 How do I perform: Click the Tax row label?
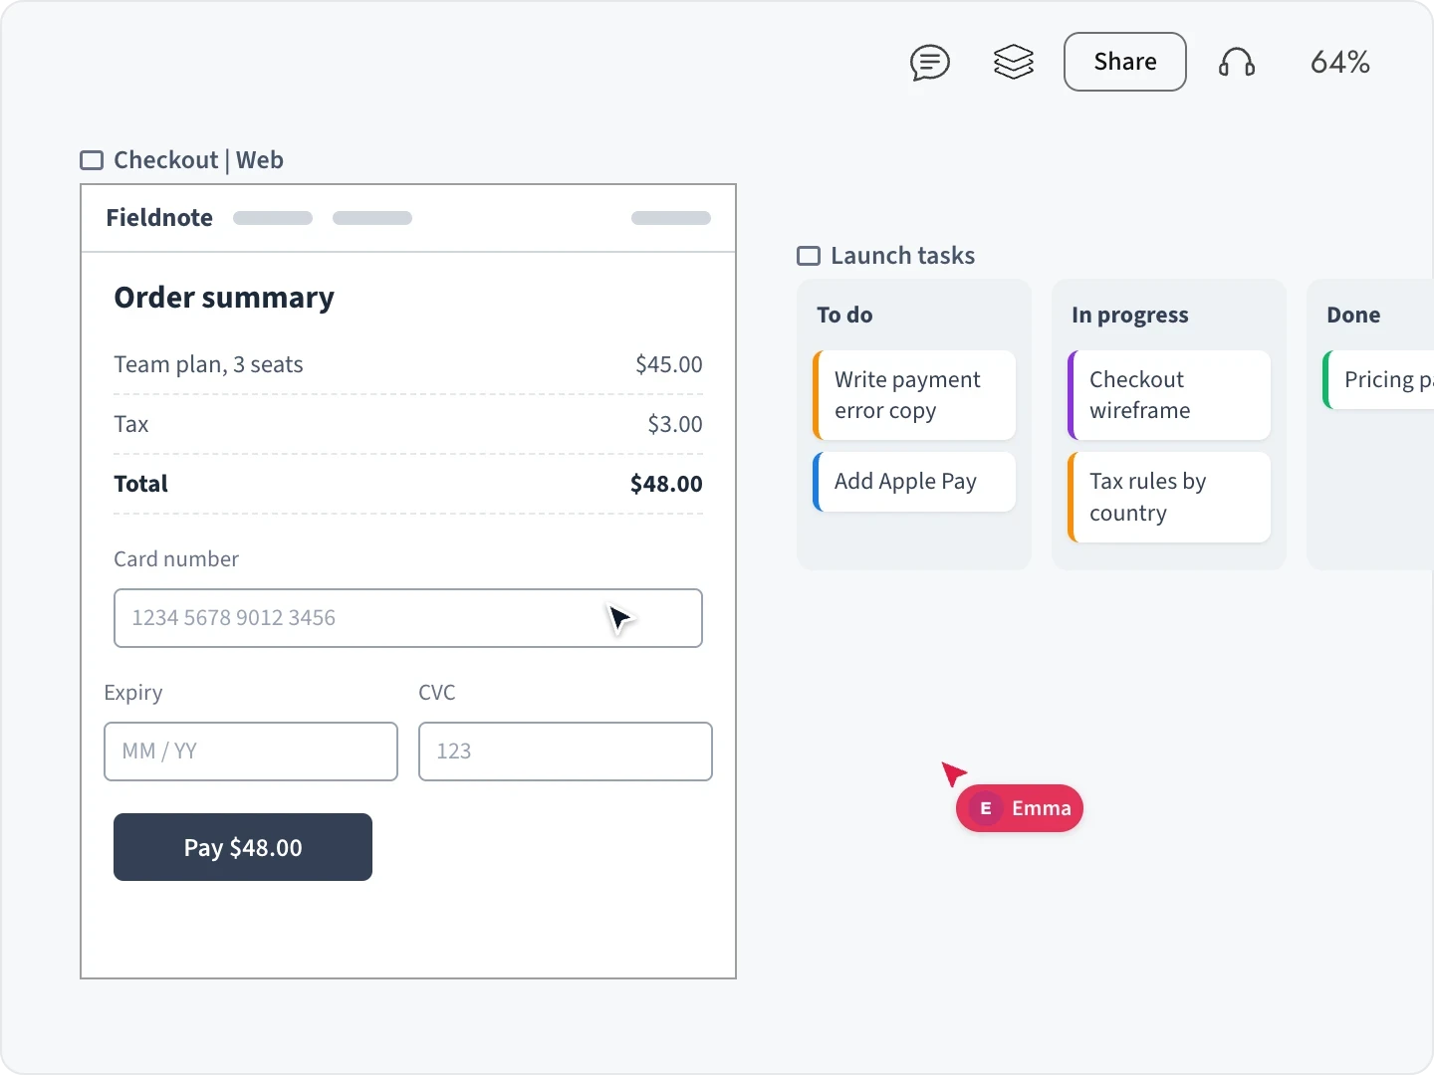click(x=130, y=424)
